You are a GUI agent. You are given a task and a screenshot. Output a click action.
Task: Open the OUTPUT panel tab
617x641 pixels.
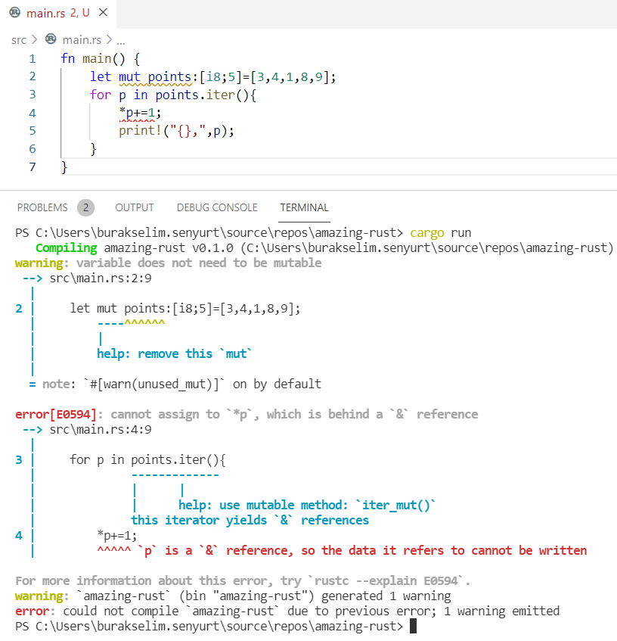[134, 207]
